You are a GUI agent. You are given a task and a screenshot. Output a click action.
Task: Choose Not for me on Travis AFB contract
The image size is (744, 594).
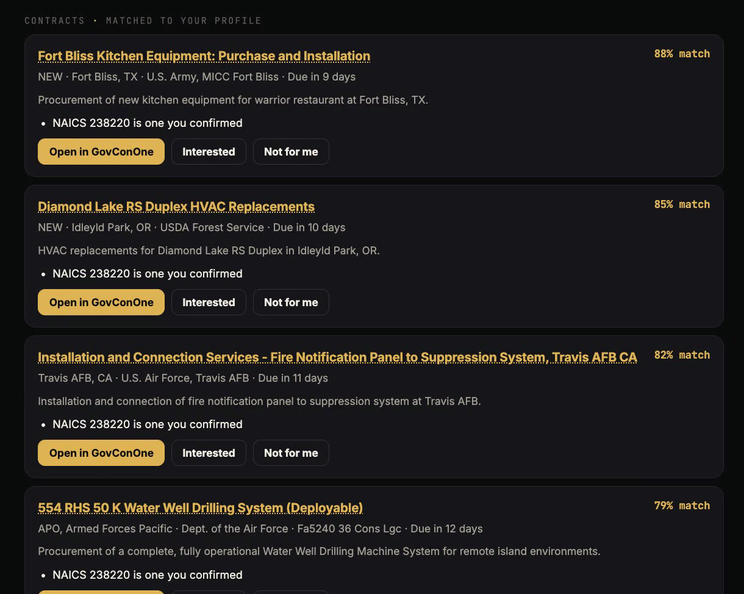point(291,453)
